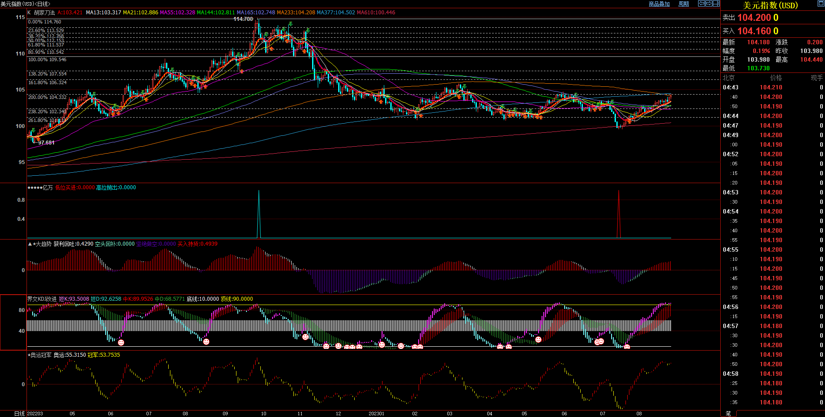Screen dimensions: 825x417
Task: Select the 亿万 indicator title
Action: point(47,187)
